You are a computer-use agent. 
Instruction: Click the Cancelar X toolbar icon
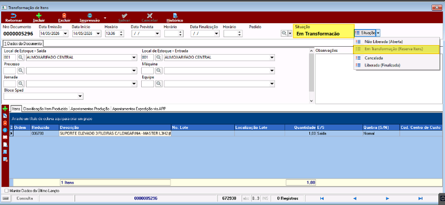click(150, 16)
